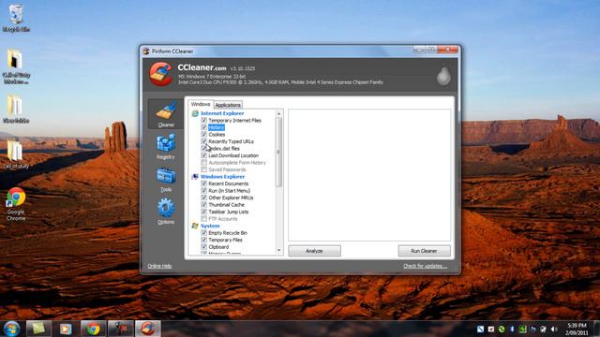Click the volume speaker tray icon
The width and height of the screenshot is (600, 337).
554,329
